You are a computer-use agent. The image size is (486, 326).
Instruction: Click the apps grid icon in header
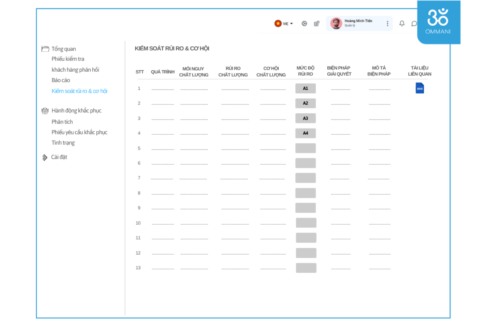(317, 24)
